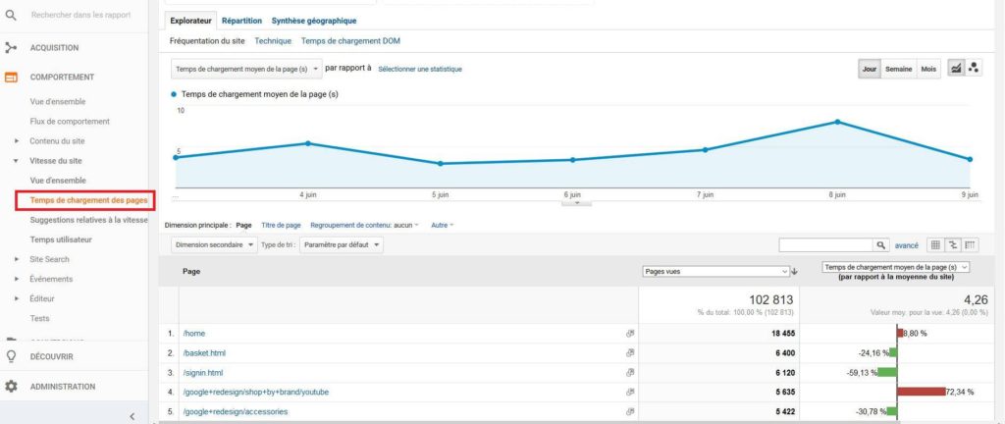Collapse the Vitesse du site tree item
This screenshot has height=424, width=1005.
coord(16,161)
